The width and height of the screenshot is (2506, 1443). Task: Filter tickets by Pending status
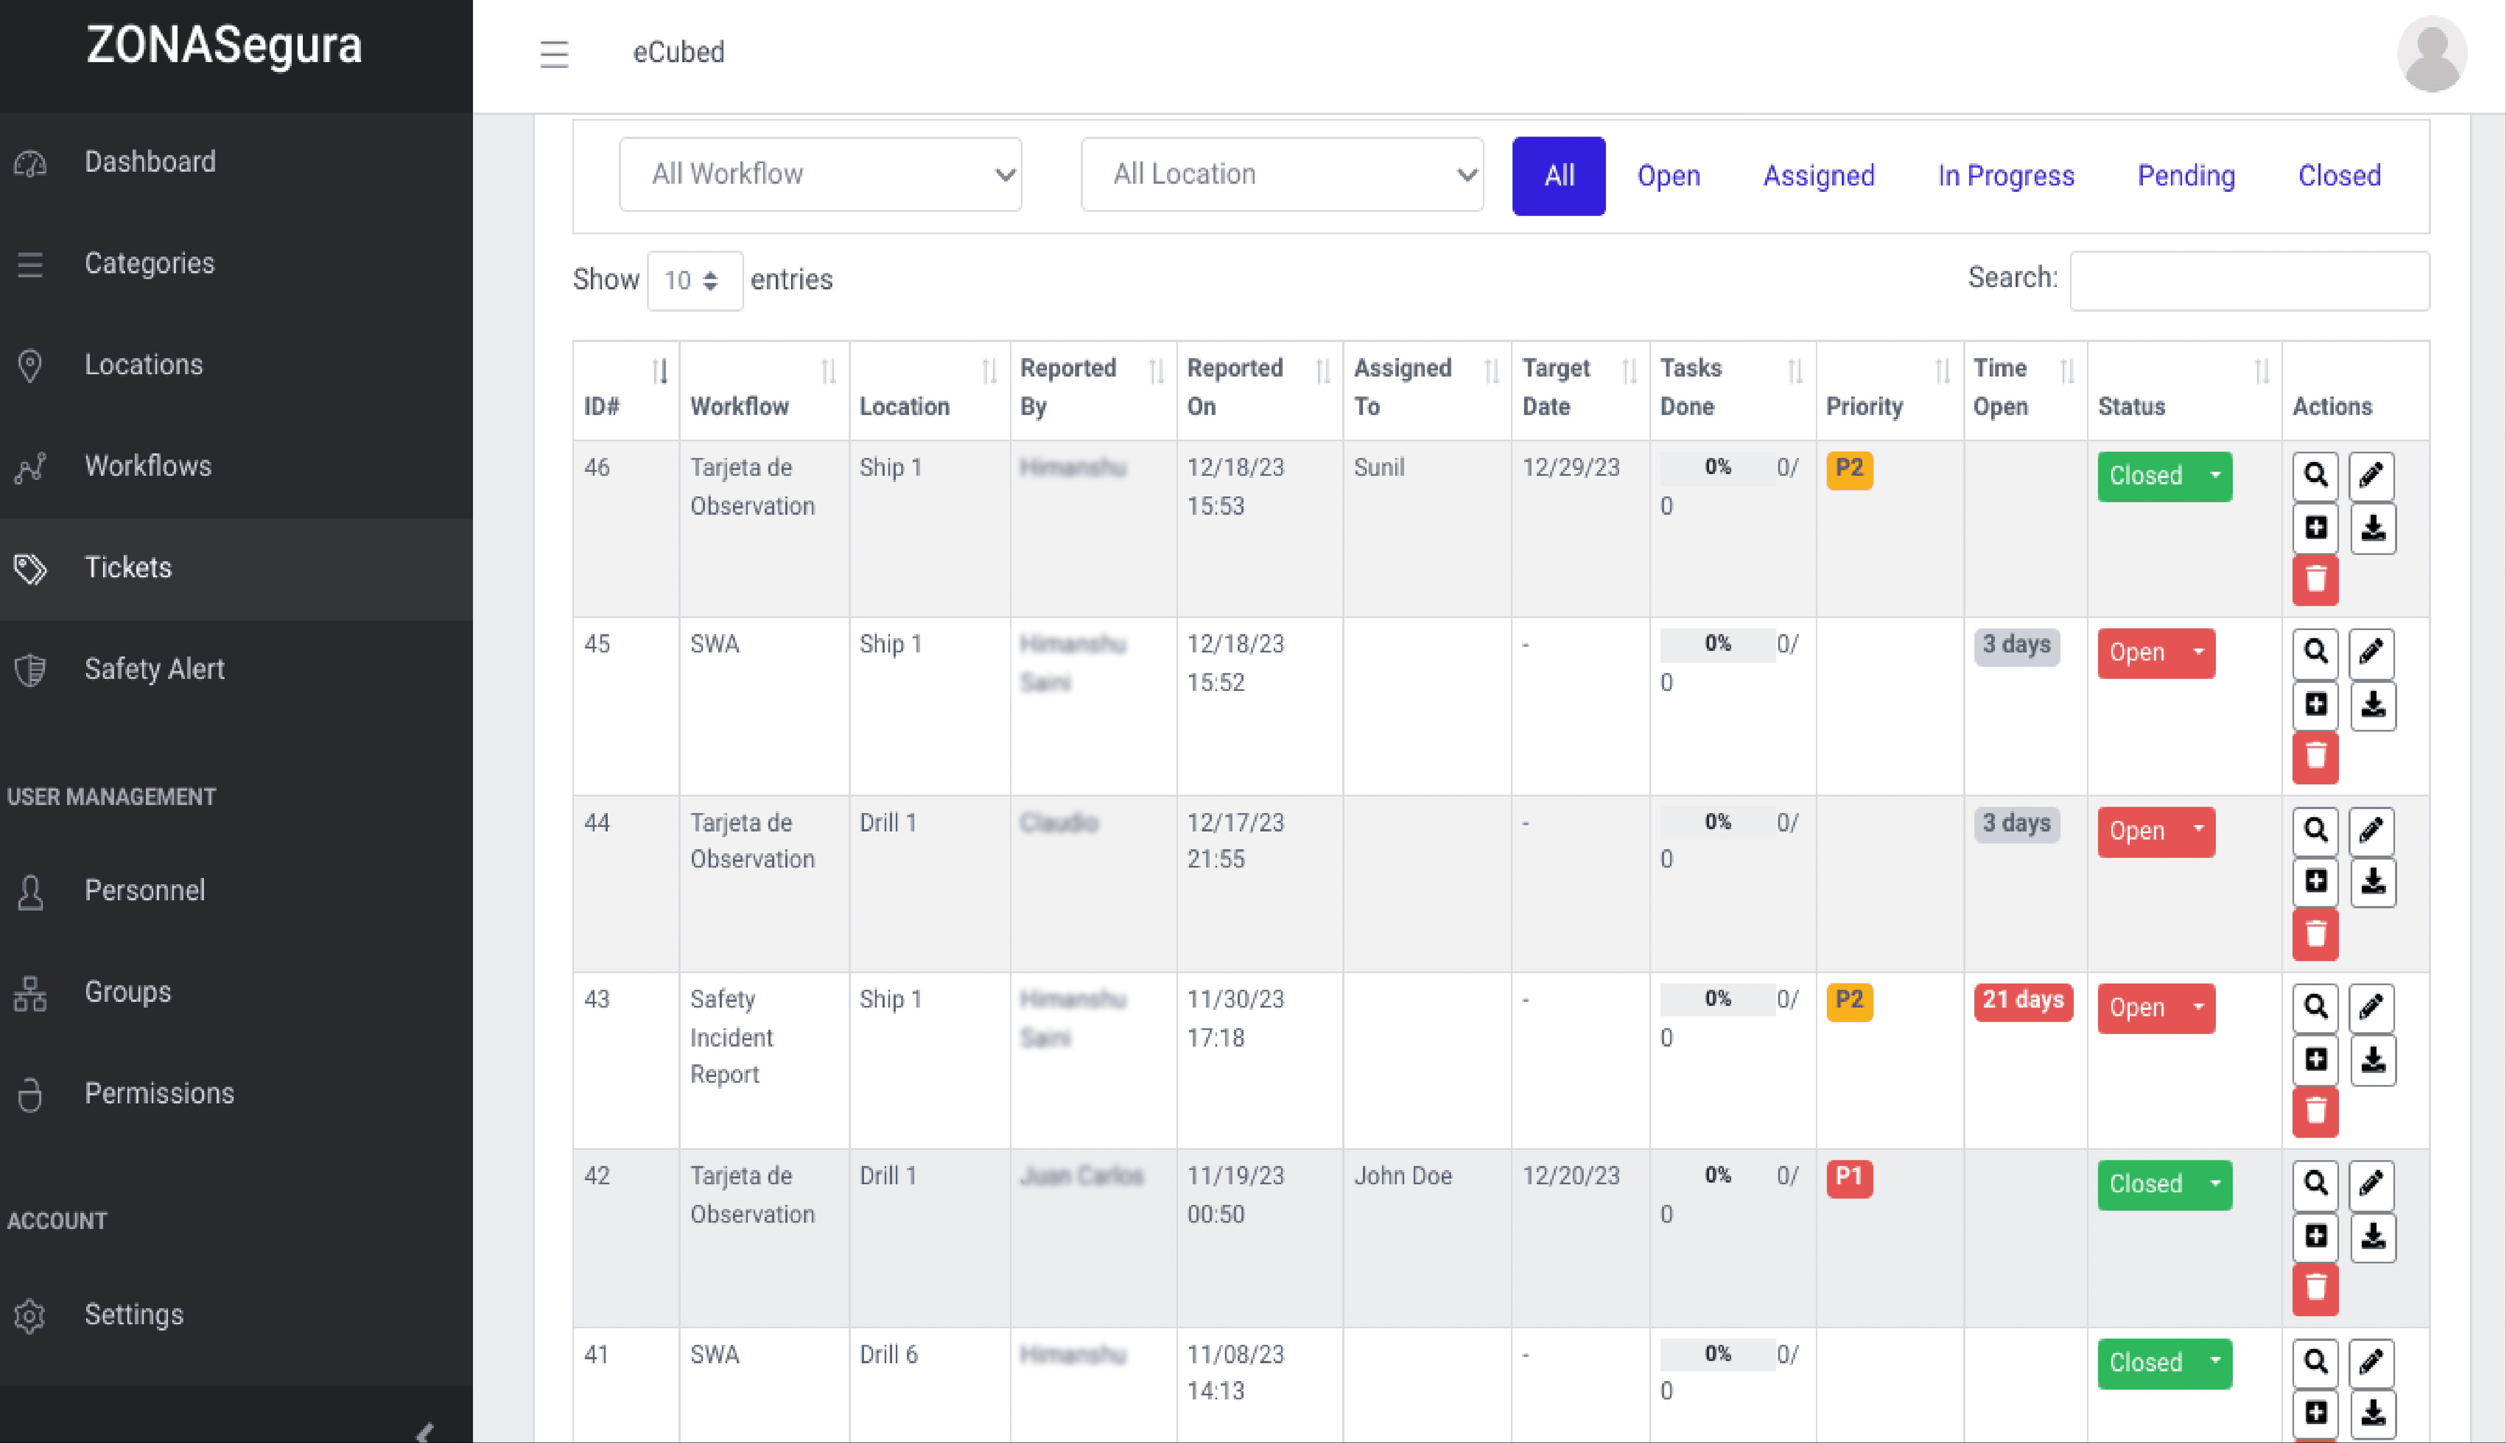pyautogui.click(x=2186, y=175)
